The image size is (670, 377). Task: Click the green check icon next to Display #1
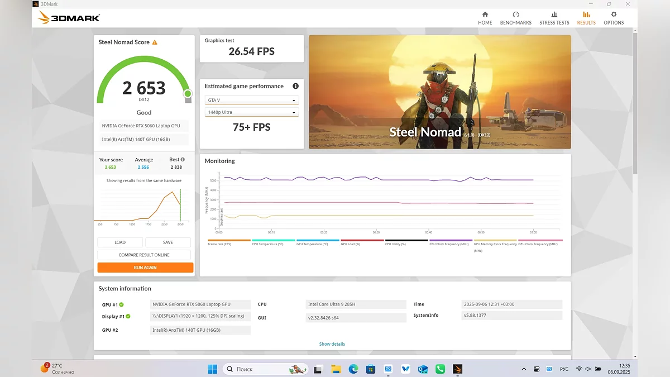click(128, 317)
